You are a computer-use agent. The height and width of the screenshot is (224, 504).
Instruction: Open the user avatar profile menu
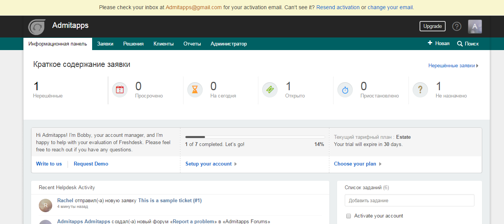(475, 26)
